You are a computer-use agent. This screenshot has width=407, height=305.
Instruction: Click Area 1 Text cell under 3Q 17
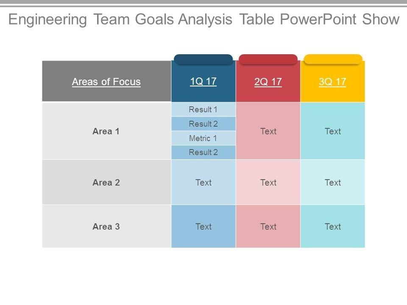tap(333, 131)
